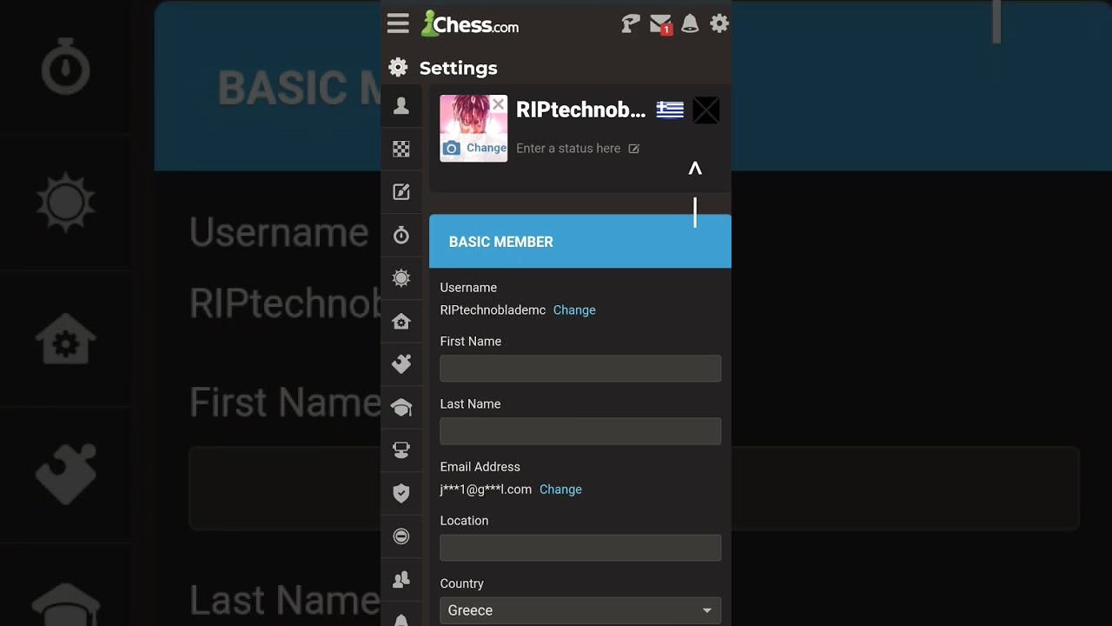
Task: Open the graduation cap Lessons settings icon
Action: [401, 408]
